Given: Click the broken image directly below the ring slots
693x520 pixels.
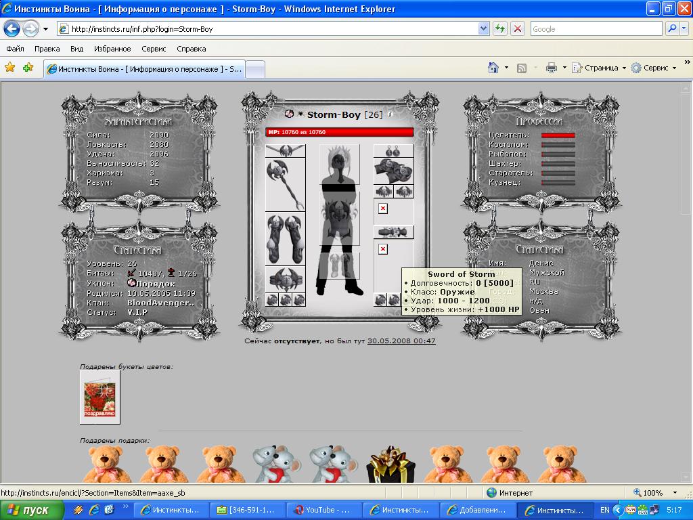Looking at the screenshot, I should (383, 209).
